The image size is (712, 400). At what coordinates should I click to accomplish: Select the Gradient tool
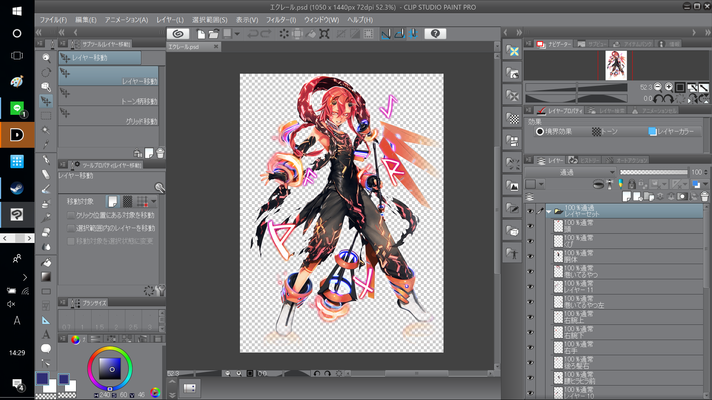coord(46,277)
